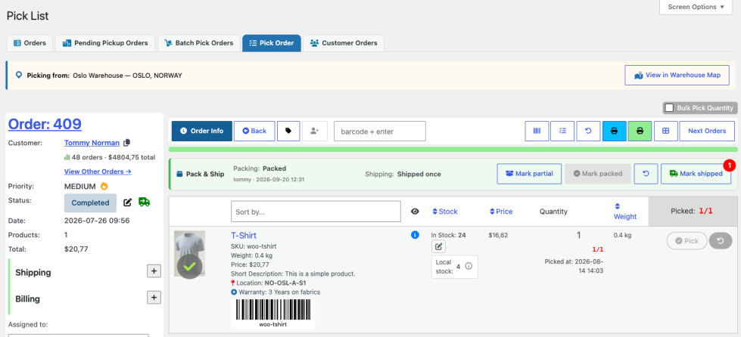Image resolution: width=741 pixels, height=337 pixels.
Task: Click the copy icon beside Tommy Norman
Action: (x=126, y=143)
